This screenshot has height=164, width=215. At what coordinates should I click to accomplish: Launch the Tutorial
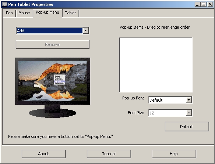[109, 154]
